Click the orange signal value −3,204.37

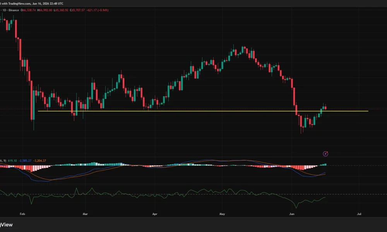coord(39,161)
